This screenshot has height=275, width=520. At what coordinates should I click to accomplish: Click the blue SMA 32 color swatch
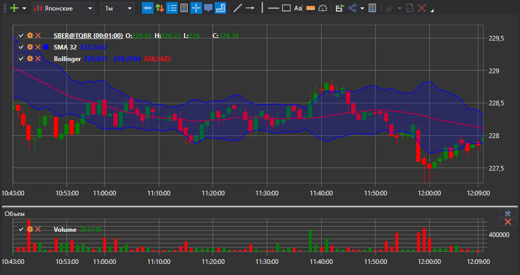point(46,47)
